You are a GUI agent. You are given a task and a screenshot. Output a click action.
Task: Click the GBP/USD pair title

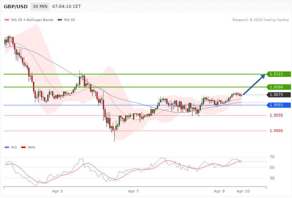point(16,7)
